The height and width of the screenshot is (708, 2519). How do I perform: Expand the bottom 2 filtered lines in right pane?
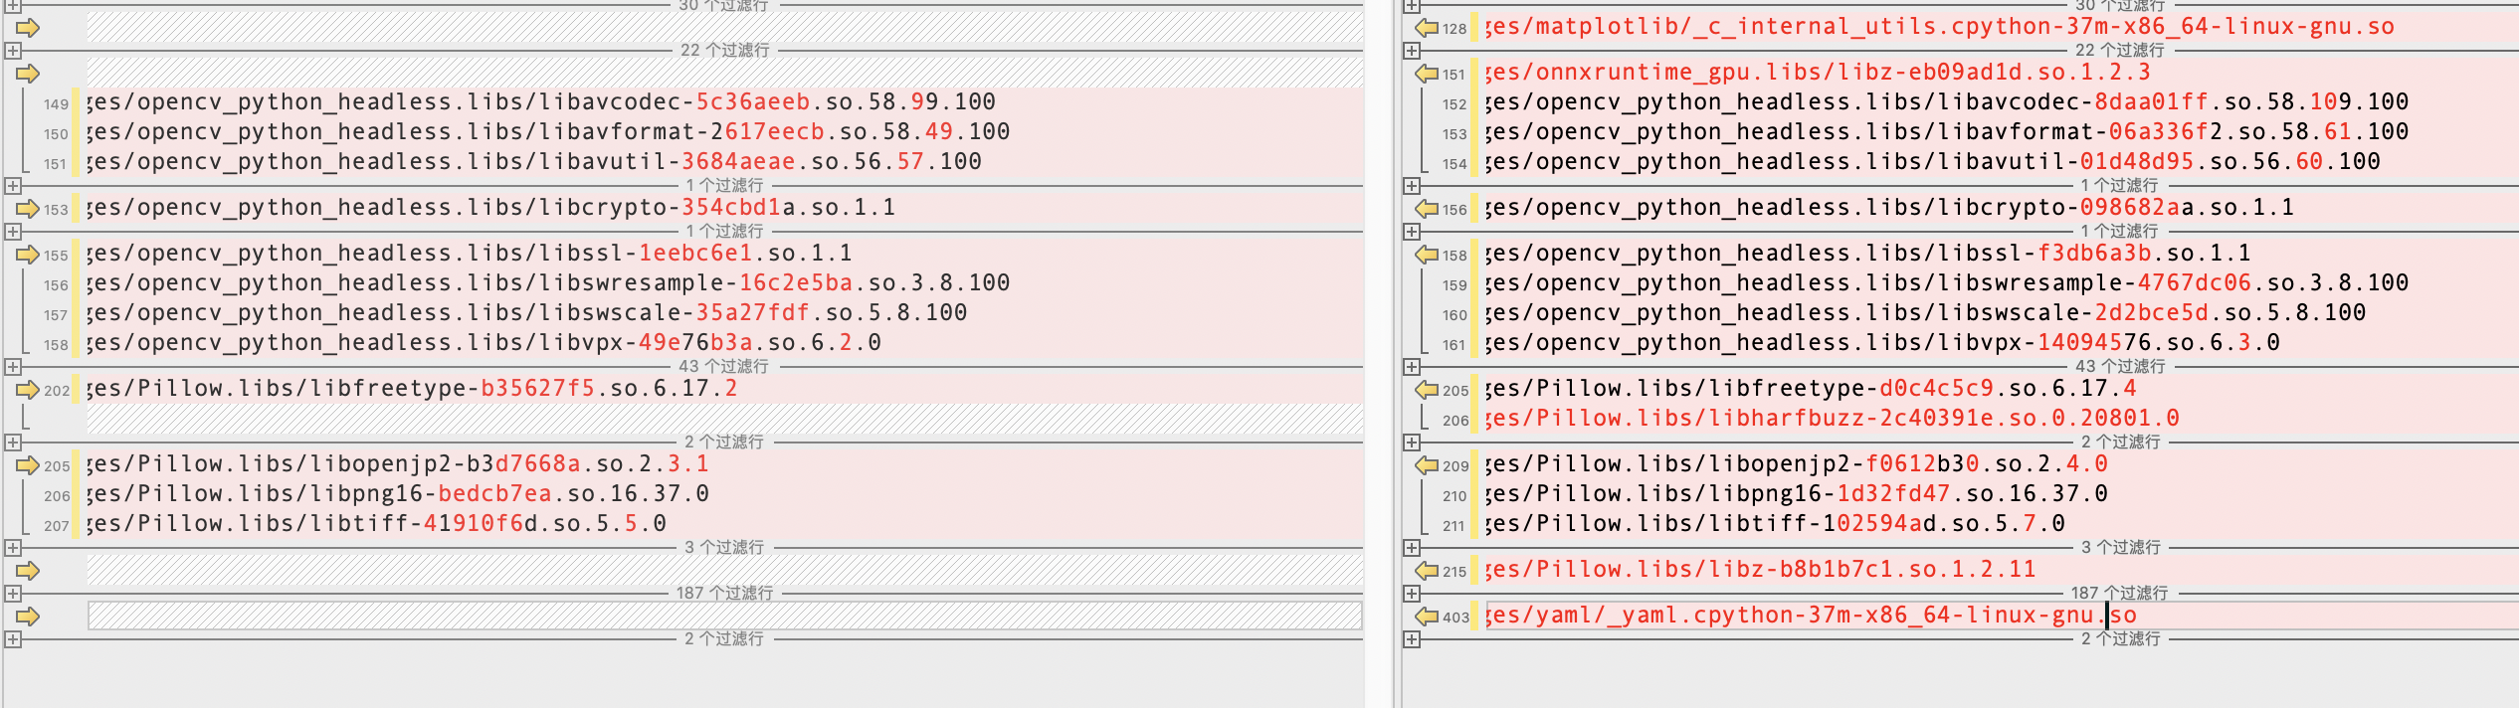coord(1412,638)
